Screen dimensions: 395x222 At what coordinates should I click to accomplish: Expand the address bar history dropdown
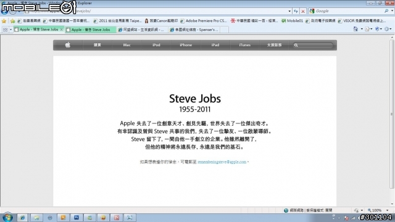[x=289, y=11]
